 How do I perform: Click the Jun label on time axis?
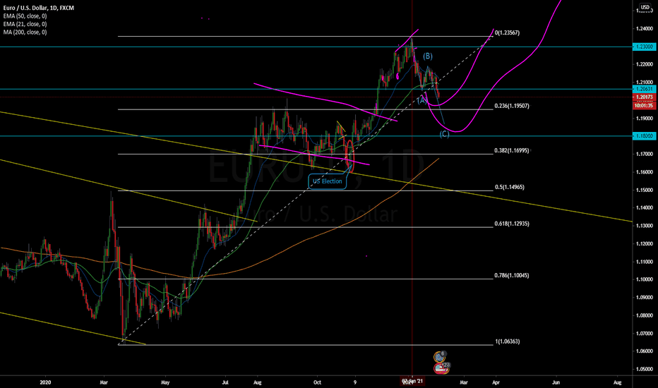(x=556, y=382)
